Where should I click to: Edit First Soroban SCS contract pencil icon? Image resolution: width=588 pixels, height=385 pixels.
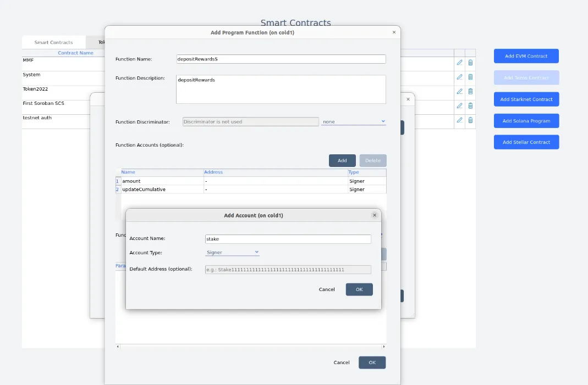[459, 105]
